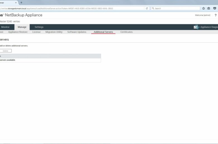Open a new browser tab

click(22, 3)
